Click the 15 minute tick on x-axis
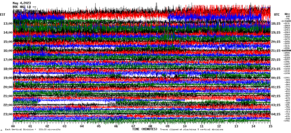Screen dimensions: 291x133 point(270,126)
